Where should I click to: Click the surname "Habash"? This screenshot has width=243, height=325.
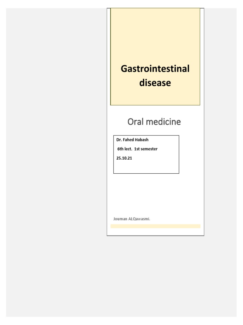tap(142, 140)
